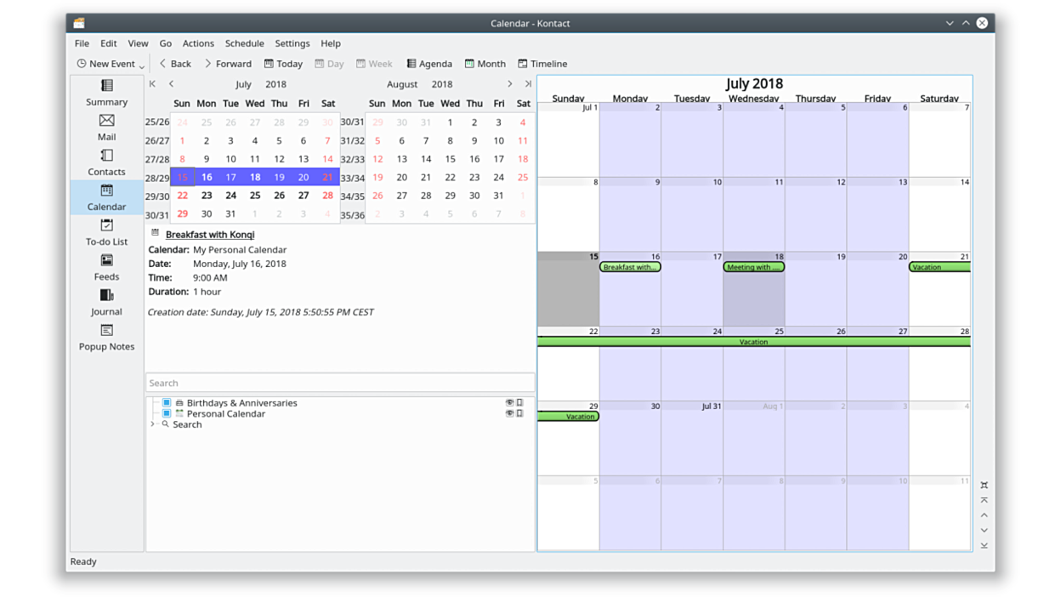Open the To-do List sidebar icon

pyautogui.click(x=106, y=231)
